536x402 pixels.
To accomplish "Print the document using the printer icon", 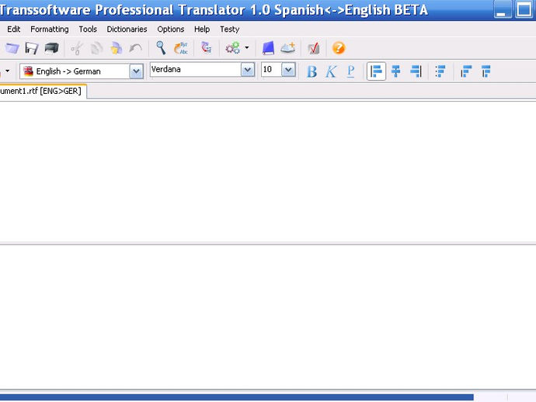I will tap(51, 48).
